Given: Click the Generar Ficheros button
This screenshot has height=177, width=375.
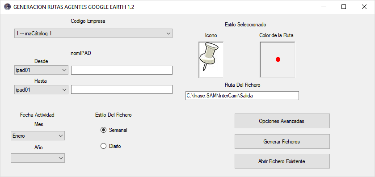Looking at the screenshot, I should click(282, 142).
